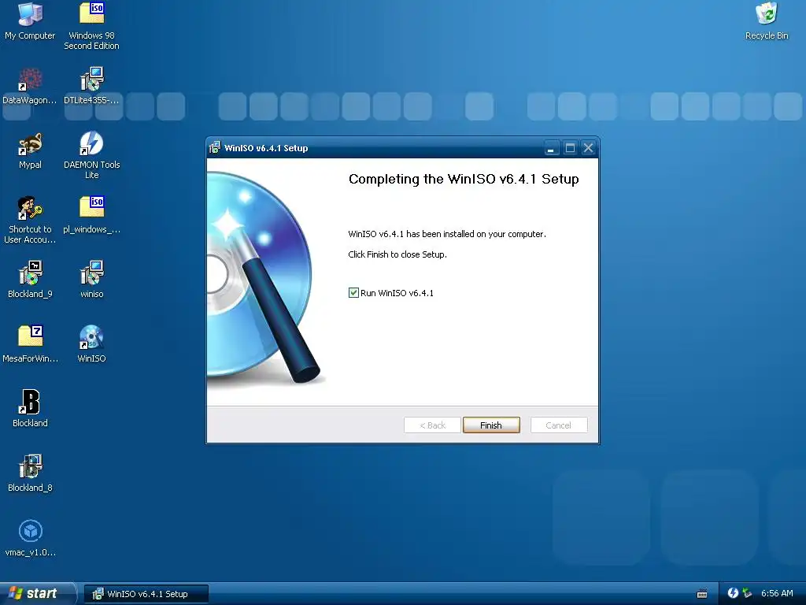The image size is (806, 605).
Task: Click 'Click Finish to close Setup.' text
Action: [397, 254]
